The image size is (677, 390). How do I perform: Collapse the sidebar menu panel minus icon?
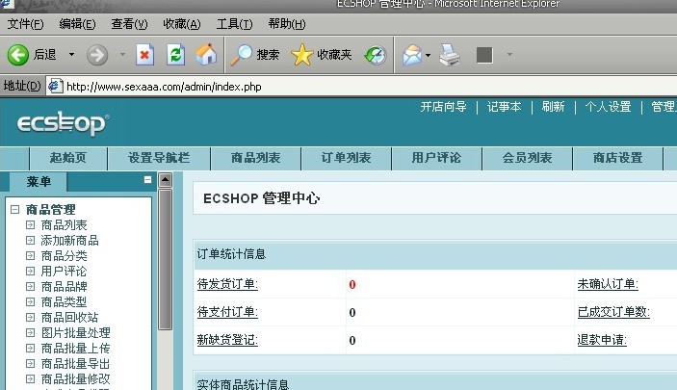[x=147, y=180]
